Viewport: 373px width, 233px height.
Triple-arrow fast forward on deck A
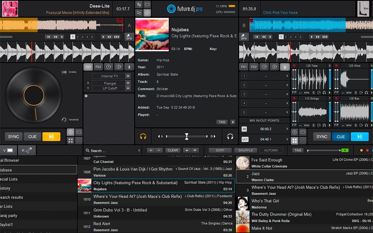click(x=117, y=37)
